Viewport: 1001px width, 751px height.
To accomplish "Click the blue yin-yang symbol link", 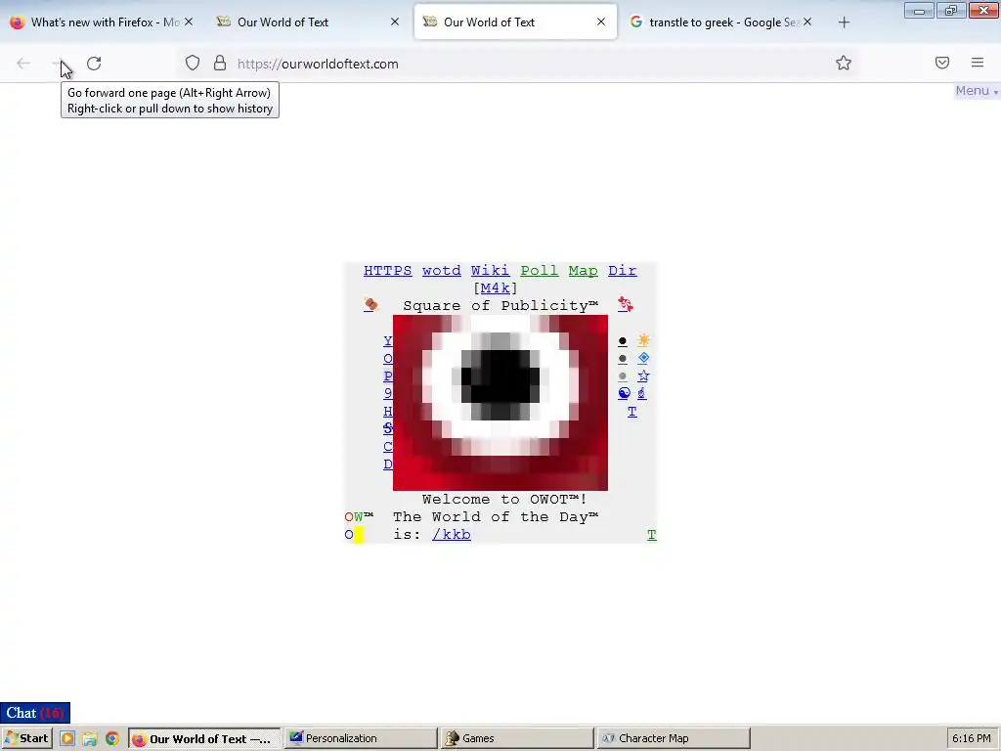I will click(625, 393).
